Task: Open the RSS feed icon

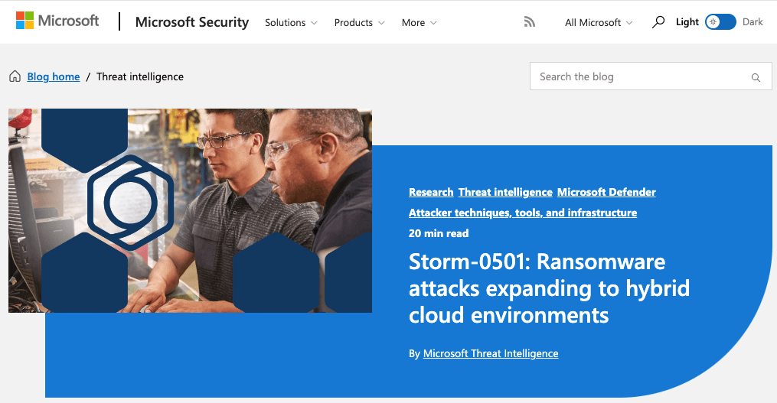Action: click(x=530, y=22)
